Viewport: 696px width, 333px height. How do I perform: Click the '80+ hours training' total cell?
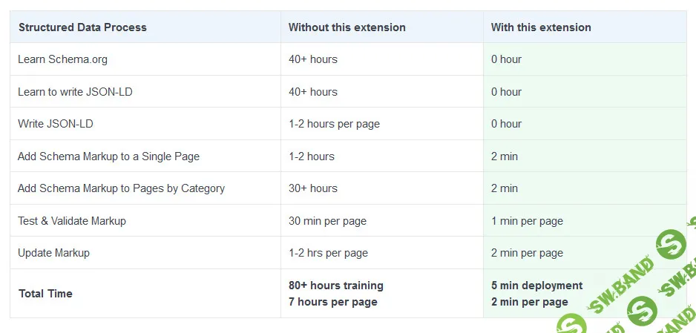(335, 286)
